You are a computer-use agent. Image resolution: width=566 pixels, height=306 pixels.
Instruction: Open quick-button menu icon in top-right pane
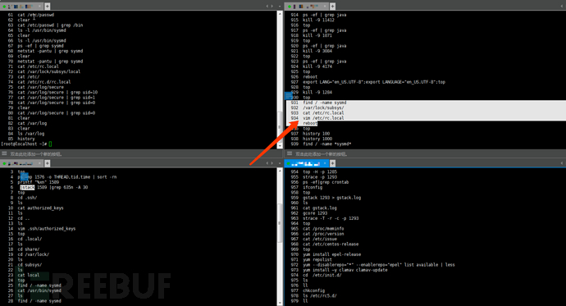coord(290,153)
